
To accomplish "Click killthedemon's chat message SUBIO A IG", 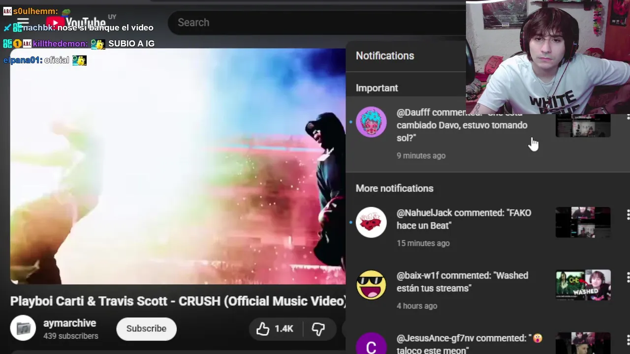I will click(x=79, y=44).
